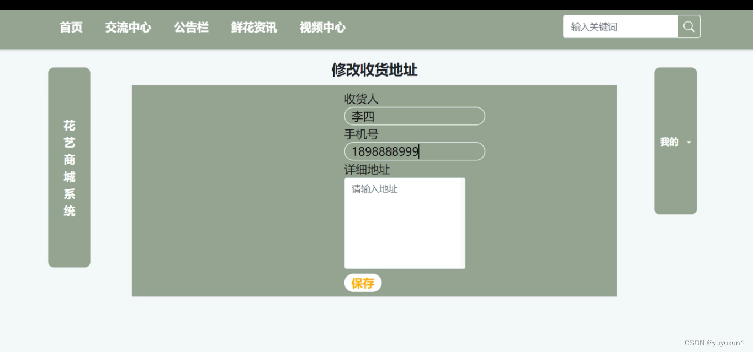This screenshot has width=753, height=352.
Task: Click the 详细地址 label
Action: pos(367,170)
